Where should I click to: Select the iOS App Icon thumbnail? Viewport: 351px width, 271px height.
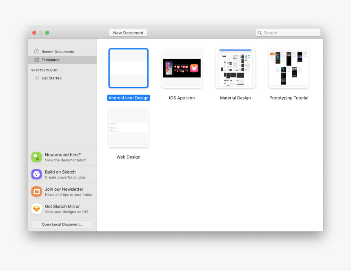tap(182, 68)
